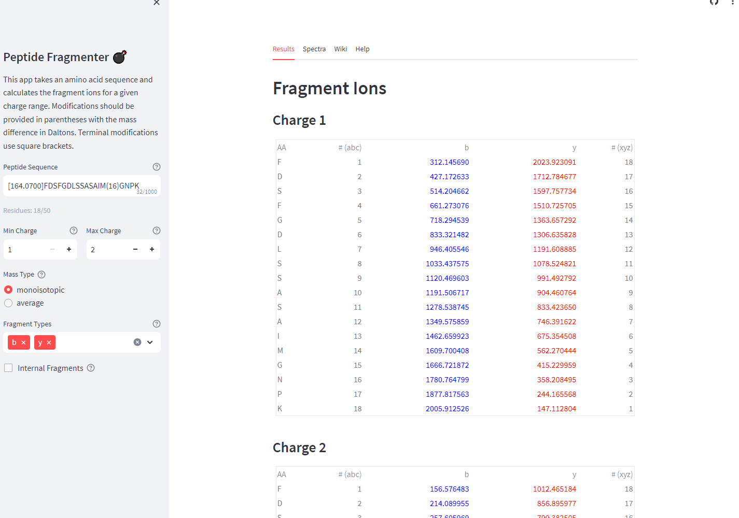
Task: Open the Wiki tab
Action: click(341, 49)
